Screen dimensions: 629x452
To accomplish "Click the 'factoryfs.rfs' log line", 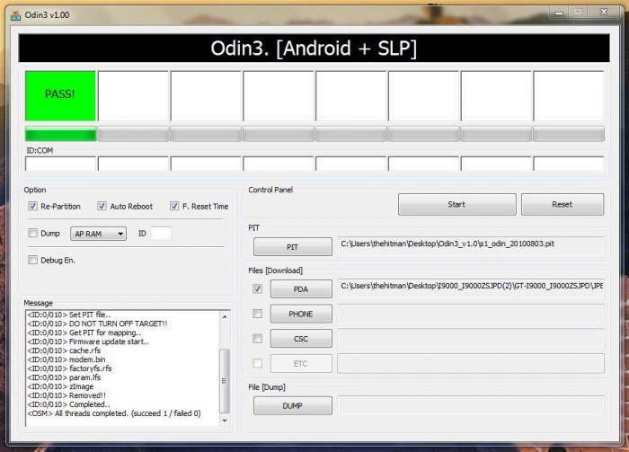I will [69, 368].
